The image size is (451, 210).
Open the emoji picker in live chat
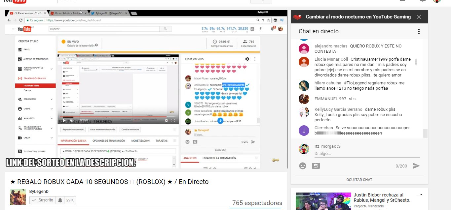coord(303,166)
